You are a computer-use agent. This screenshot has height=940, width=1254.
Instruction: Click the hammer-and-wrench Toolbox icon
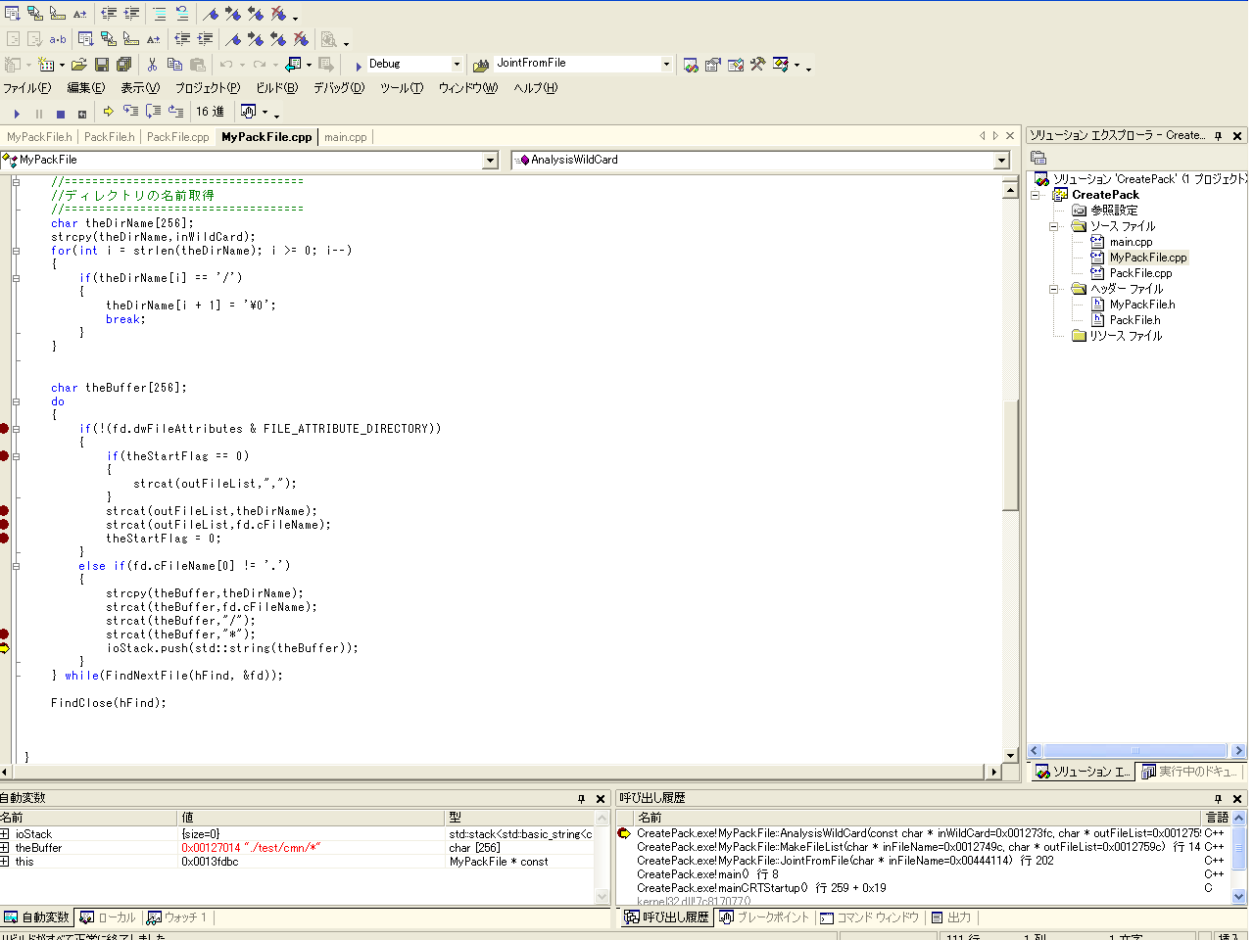point(758,65)
